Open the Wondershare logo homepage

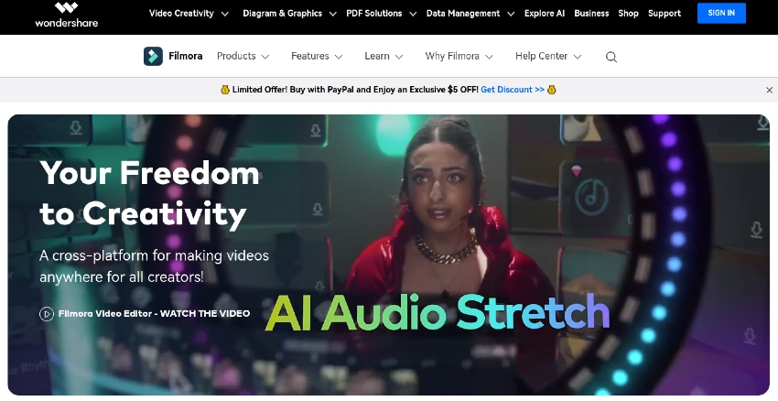coord(67,14)
